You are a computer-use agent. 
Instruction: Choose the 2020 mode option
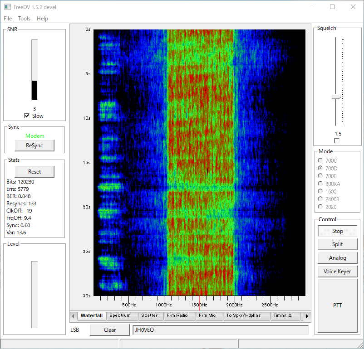pos(320,207)
